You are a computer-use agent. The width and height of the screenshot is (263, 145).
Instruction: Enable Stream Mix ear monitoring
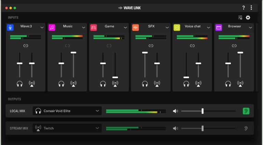click(x=246, y=128)
